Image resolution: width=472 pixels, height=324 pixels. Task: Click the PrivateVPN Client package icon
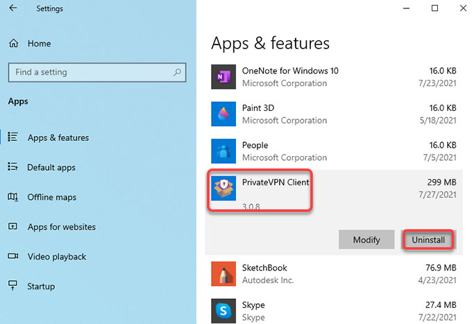pos(224,188)
